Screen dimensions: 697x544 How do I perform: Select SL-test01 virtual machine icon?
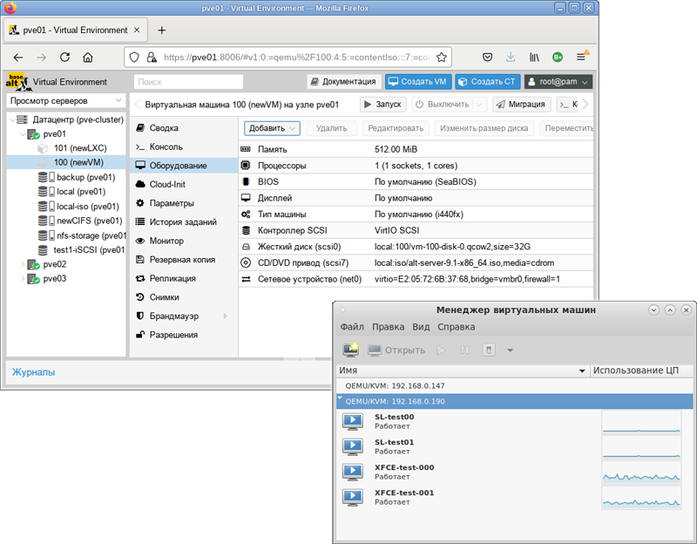[x=353, y=446]
